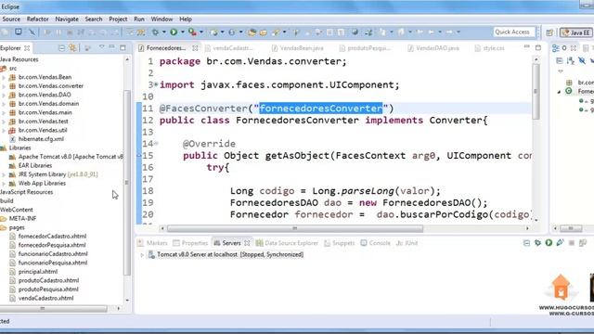Close the Fornecedores... editor tab
This screenshot has height=334, width=594.
(x=195, y=48)
